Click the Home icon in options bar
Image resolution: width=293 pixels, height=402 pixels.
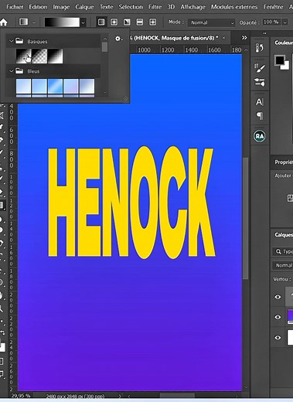3,22
